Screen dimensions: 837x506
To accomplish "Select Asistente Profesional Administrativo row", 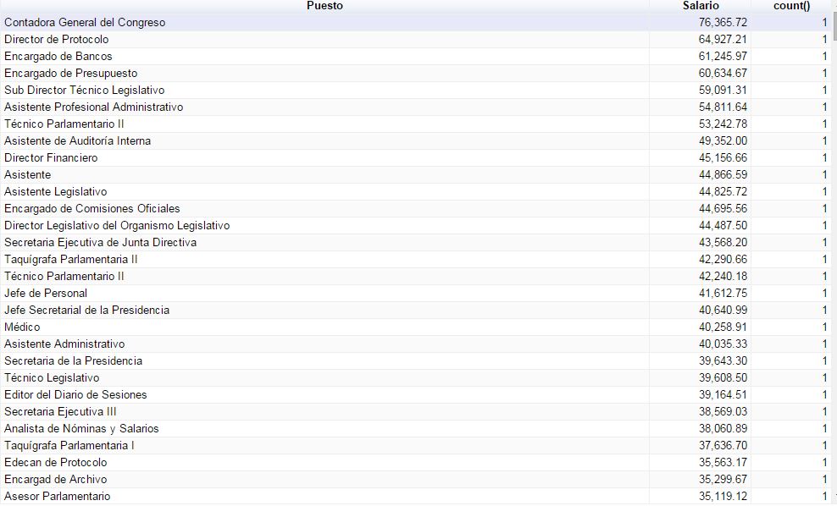I will [x=93, y=107].
